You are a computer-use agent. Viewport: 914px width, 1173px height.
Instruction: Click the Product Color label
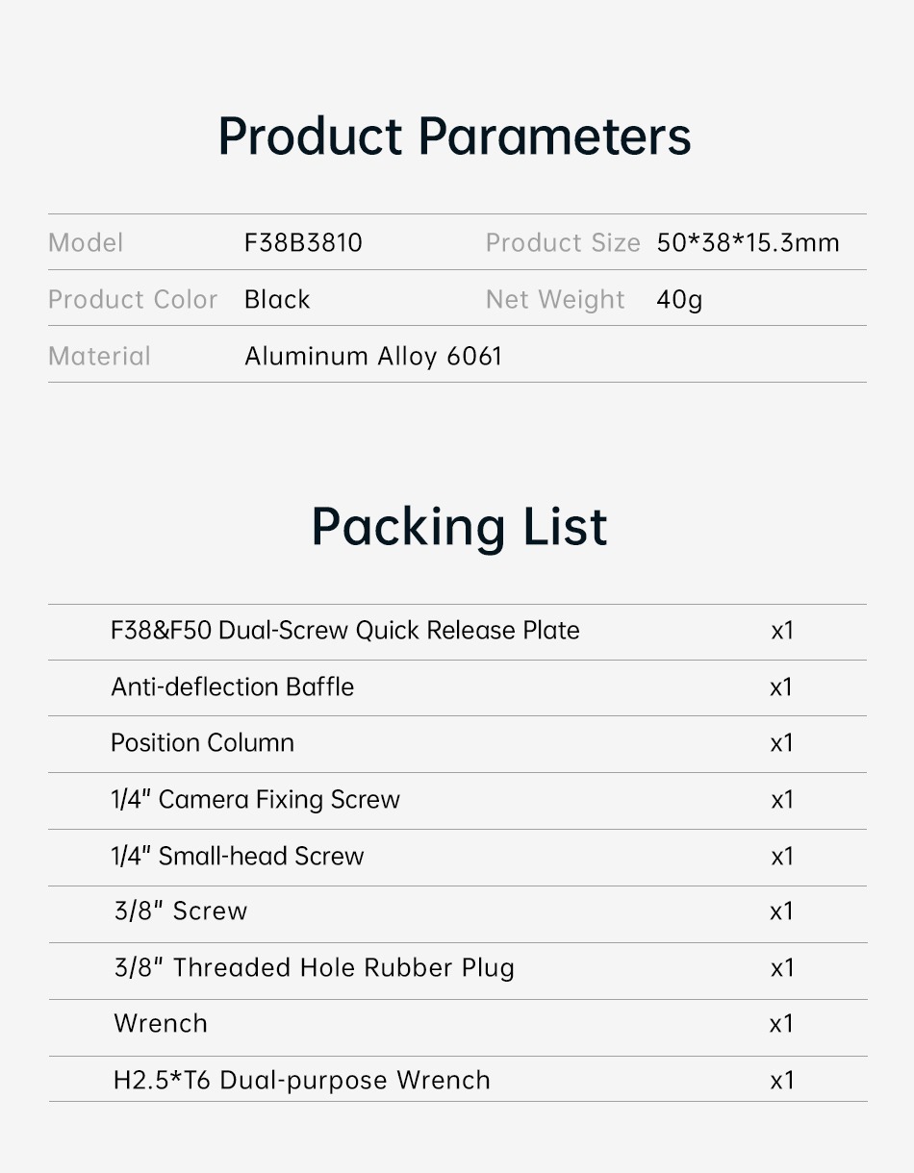133,299
